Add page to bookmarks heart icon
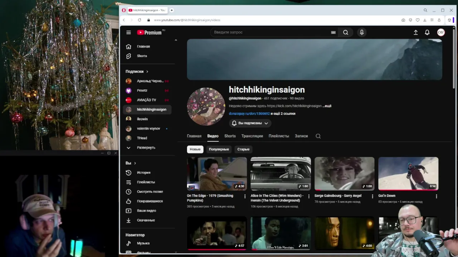Screen dimensions: 458x257 tap(418, 20)
